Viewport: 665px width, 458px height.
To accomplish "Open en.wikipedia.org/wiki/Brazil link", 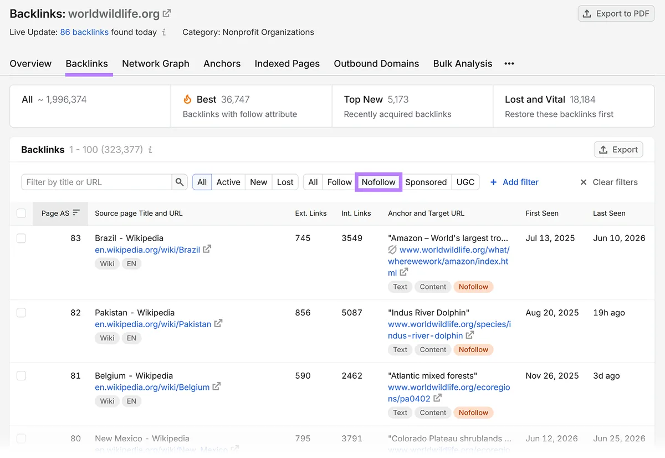I will click(147, 250).
